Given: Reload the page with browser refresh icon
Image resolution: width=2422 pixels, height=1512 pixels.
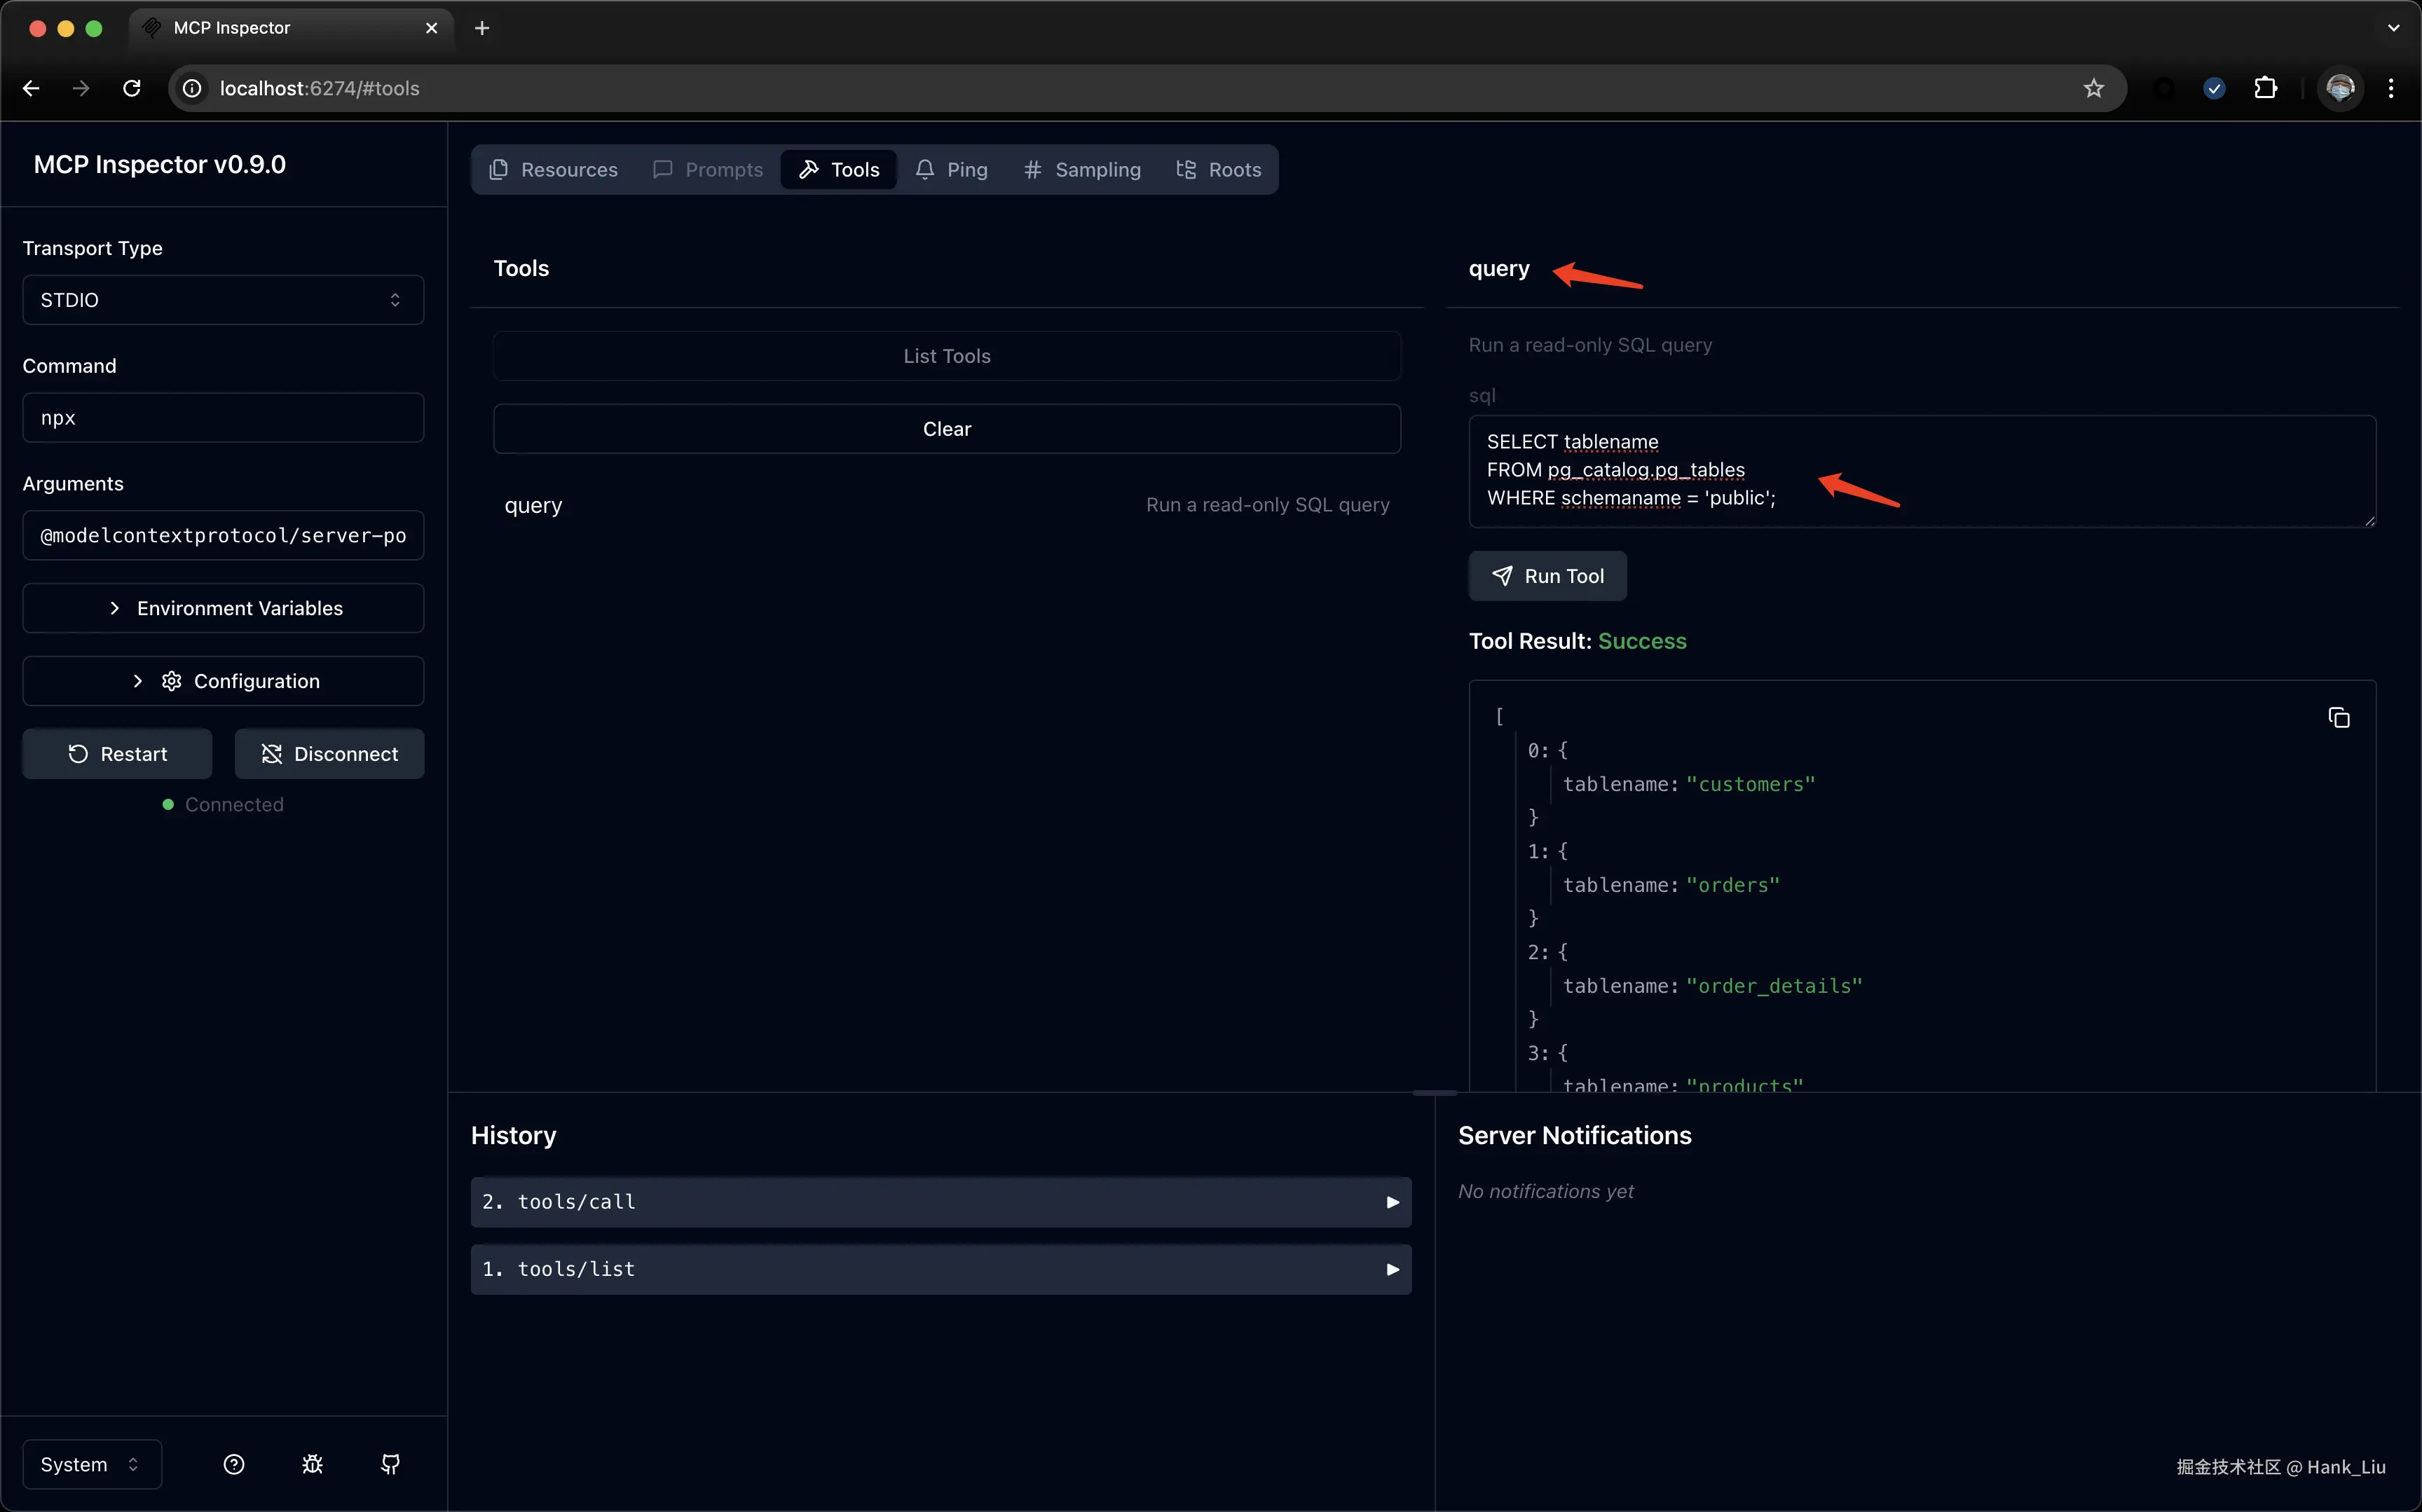Looking at the screenshot, I should [x=132, y=88].
